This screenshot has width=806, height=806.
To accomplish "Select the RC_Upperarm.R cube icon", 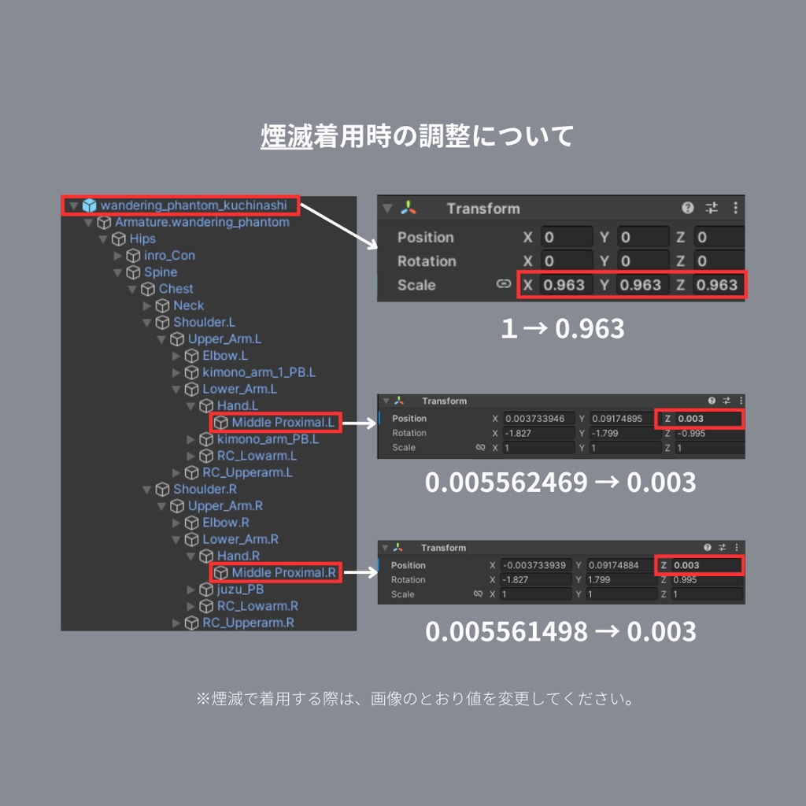I will coord(191,623).
